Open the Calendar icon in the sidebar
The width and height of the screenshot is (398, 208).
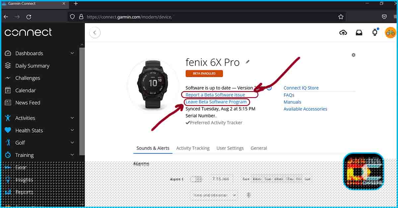[x=8, y=90]
